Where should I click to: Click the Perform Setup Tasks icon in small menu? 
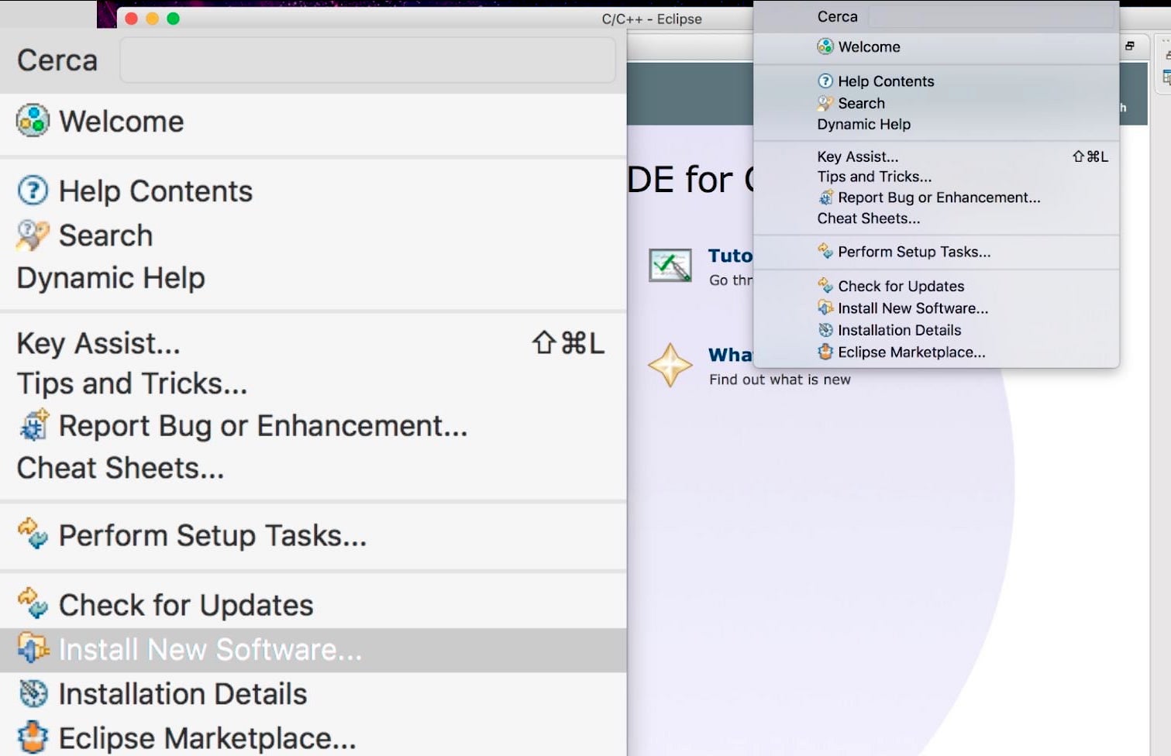(825, 251)
